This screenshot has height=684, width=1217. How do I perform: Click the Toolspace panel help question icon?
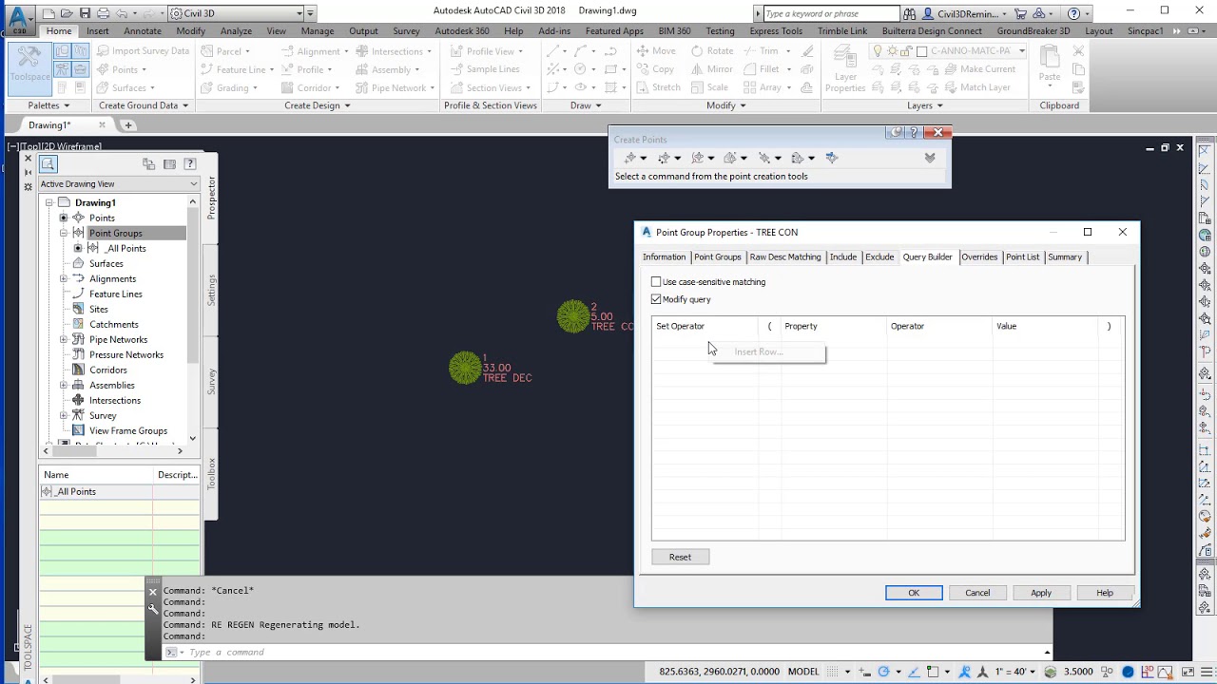point(189,164)
